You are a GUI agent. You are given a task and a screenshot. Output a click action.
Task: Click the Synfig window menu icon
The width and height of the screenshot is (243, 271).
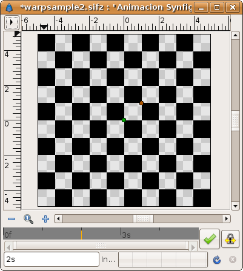click(8, 8)
